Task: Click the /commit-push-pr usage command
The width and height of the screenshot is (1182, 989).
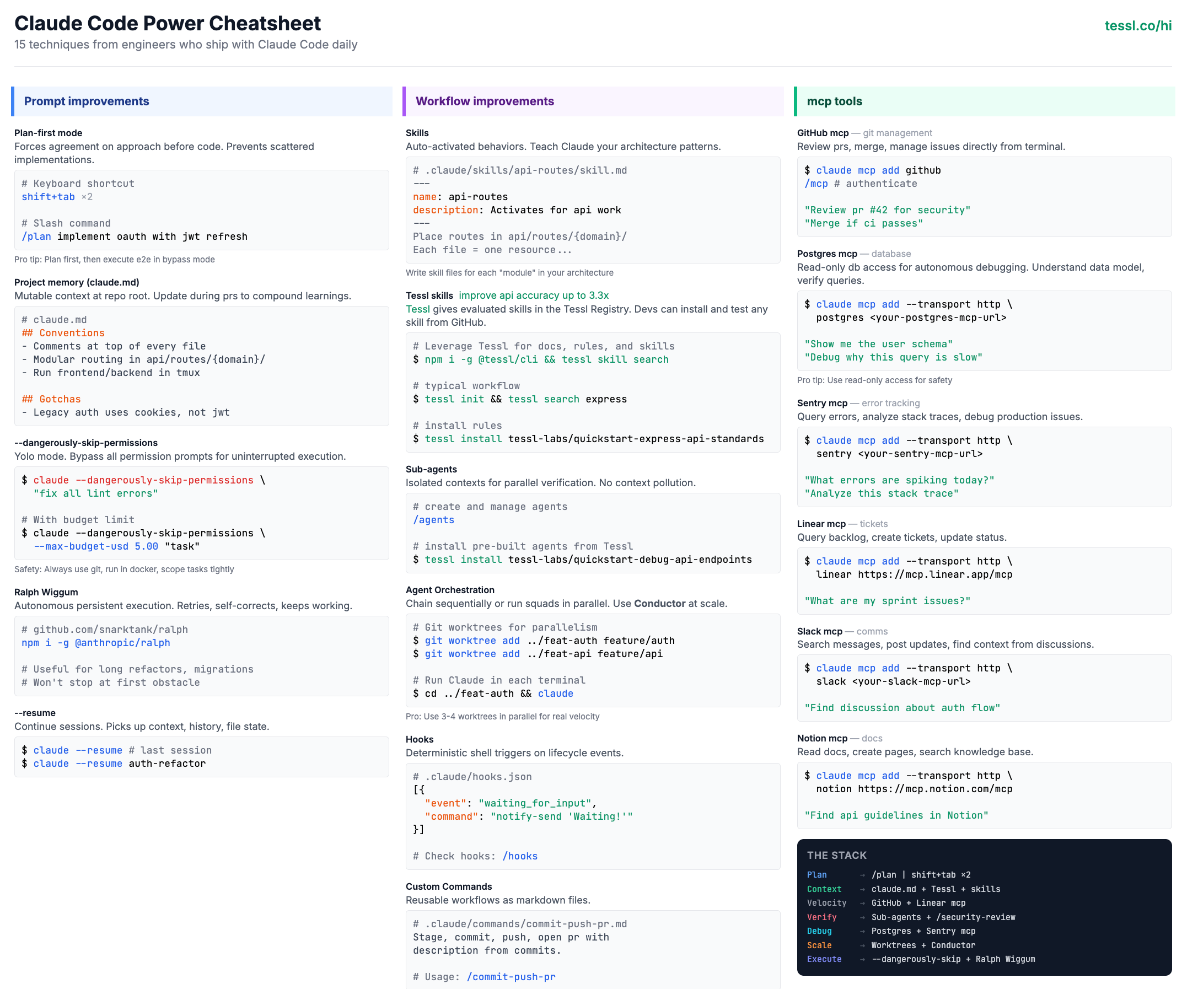Action: pyautogui.click(x=511, y=977)
